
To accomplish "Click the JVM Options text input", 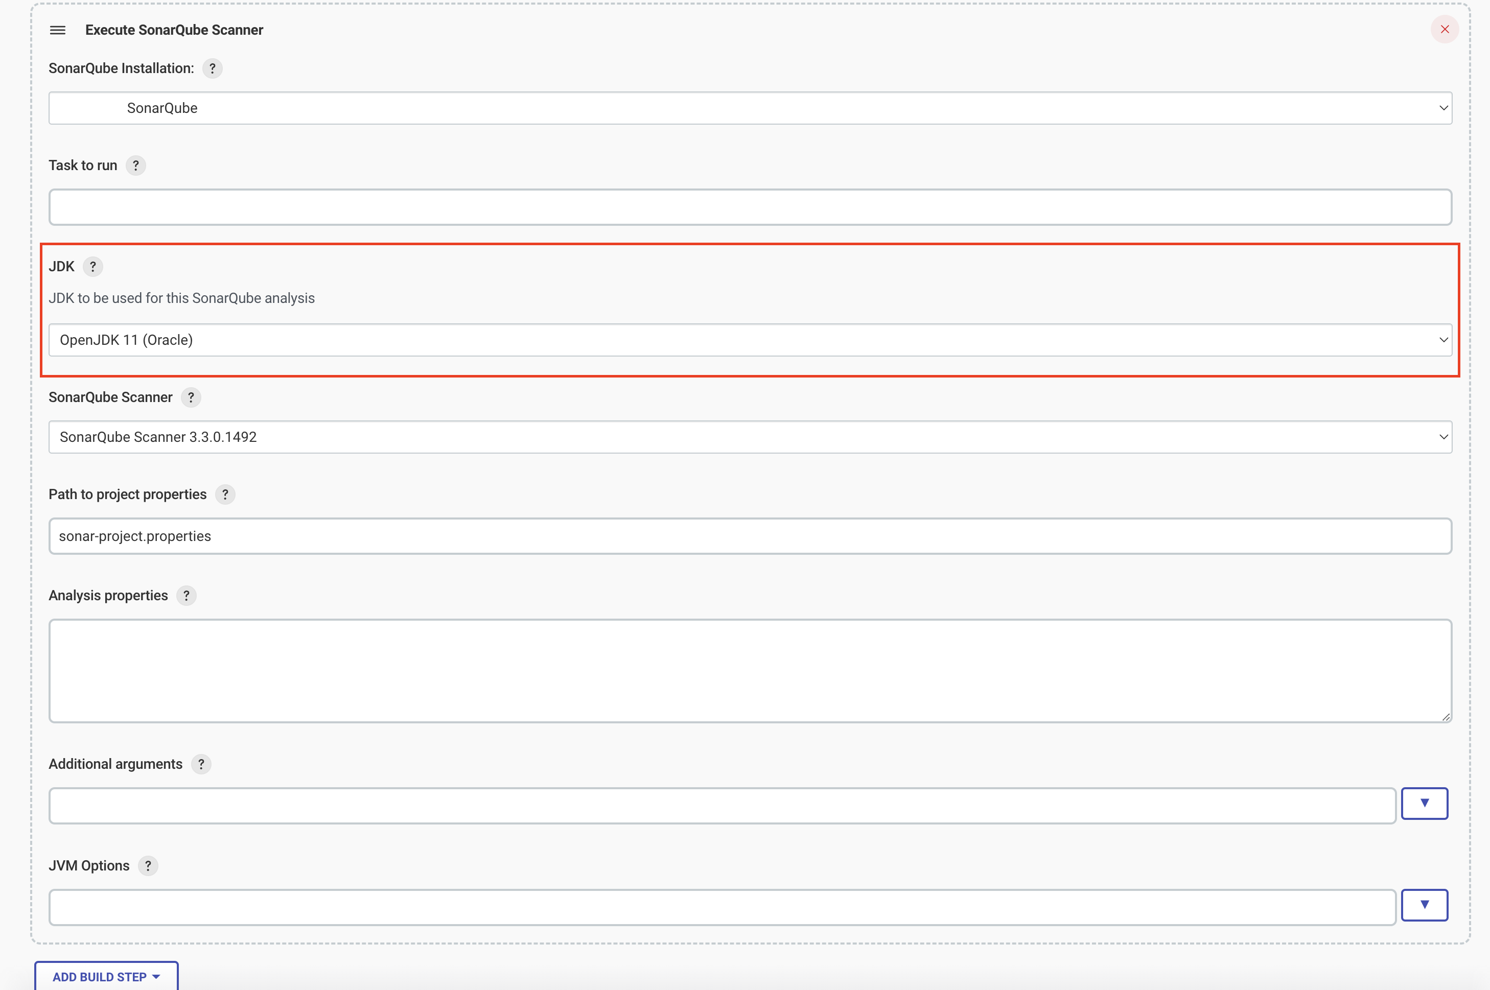I will [721, 907].
